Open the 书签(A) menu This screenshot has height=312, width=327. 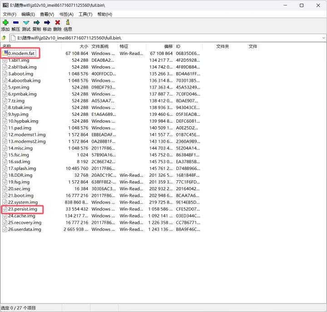(66, 14)
